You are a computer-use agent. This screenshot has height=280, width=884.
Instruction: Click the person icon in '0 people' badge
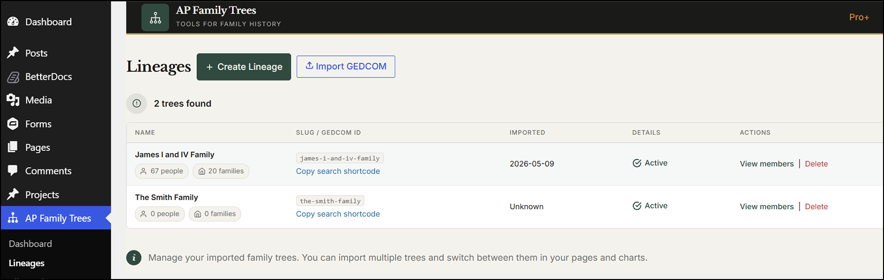coord(143,214)
